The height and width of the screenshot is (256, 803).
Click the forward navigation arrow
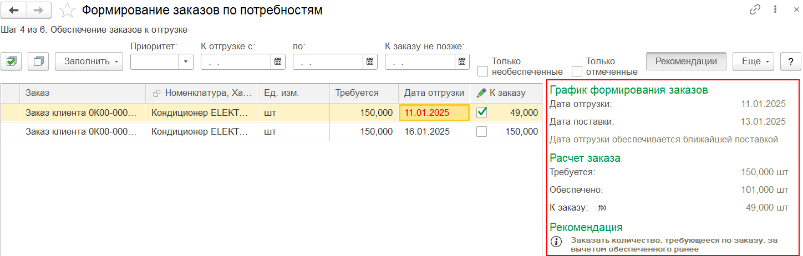[x=38, y=11]
